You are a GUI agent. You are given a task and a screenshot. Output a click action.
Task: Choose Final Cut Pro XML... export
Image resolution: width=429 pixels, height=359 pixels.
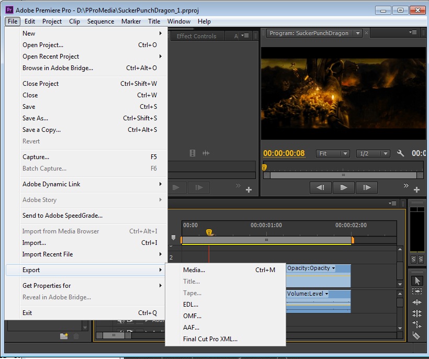pos(225,339)
